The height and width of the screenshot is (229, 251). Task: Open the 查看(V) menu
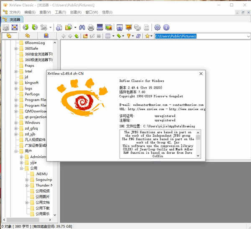click(45, 12)
